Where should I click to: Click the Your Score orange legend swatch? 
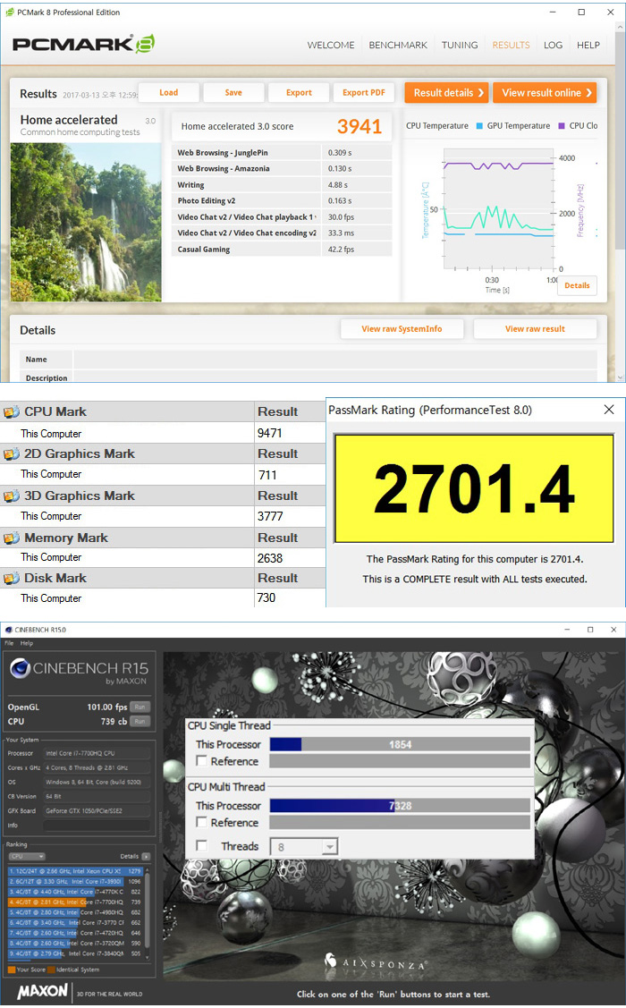[11, 970]
